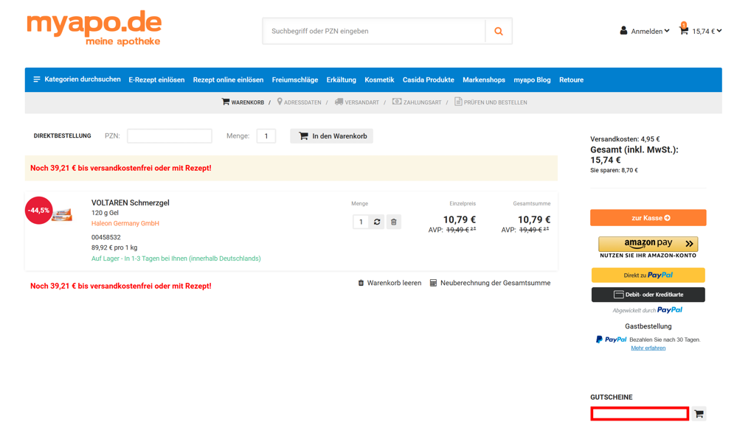Open Casida Produkte

[x=428, y=80]
